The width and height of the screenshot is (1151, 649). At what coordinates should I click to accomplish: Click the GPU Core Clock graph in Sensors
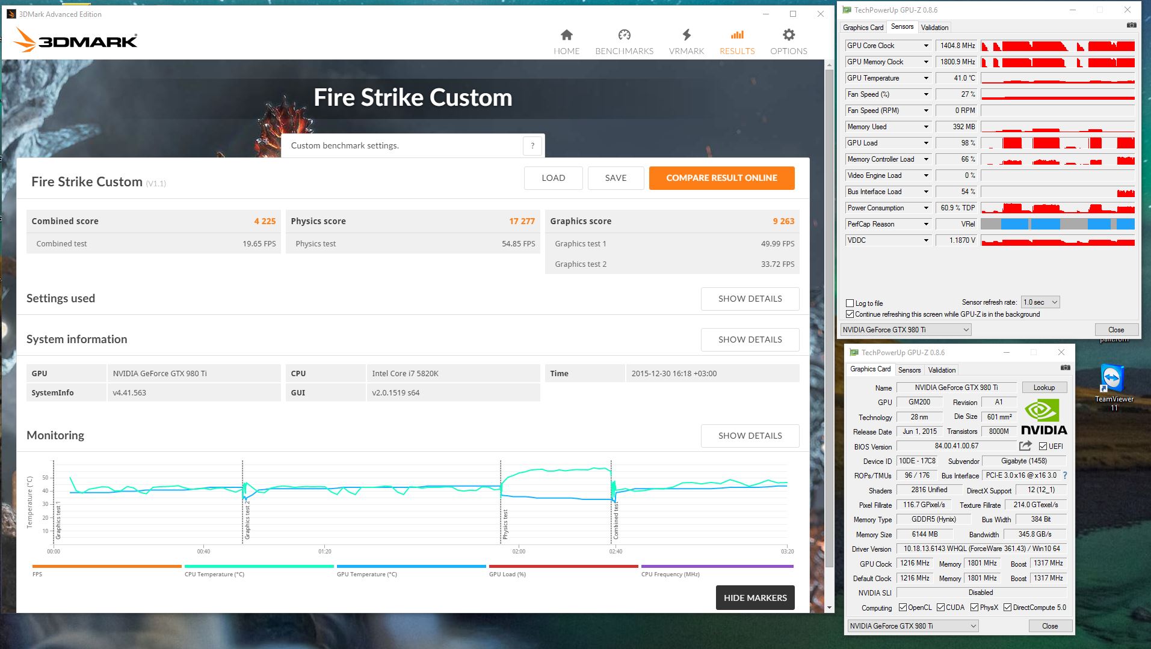coord(1058,46)
